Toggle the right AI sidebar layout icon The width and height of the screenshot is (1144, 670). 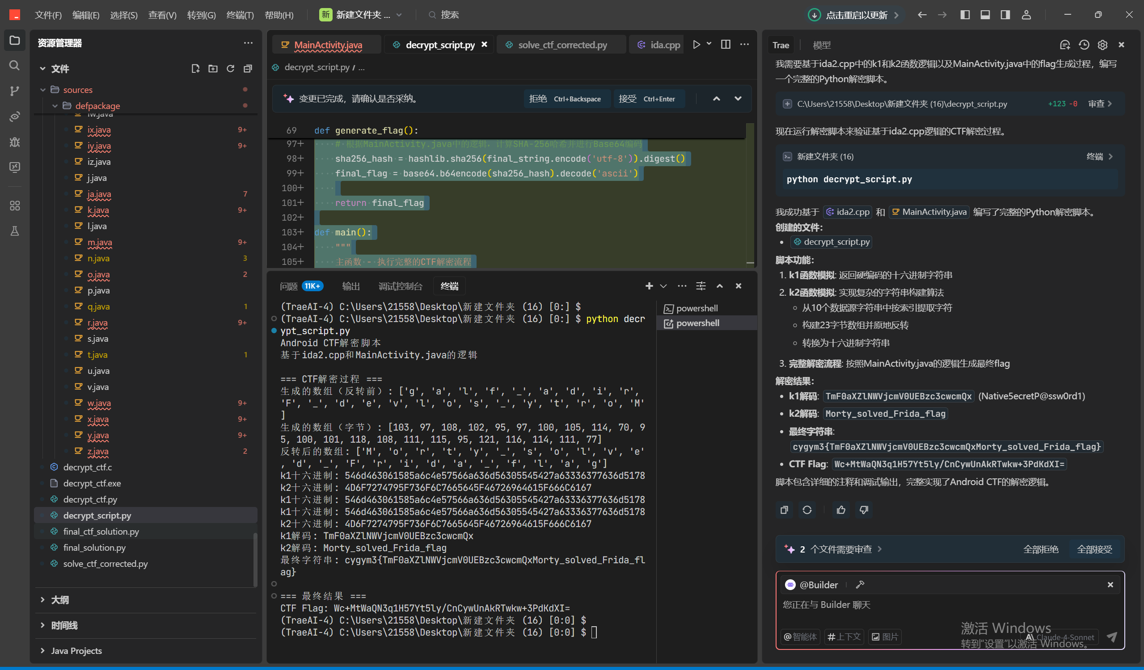1005,14
